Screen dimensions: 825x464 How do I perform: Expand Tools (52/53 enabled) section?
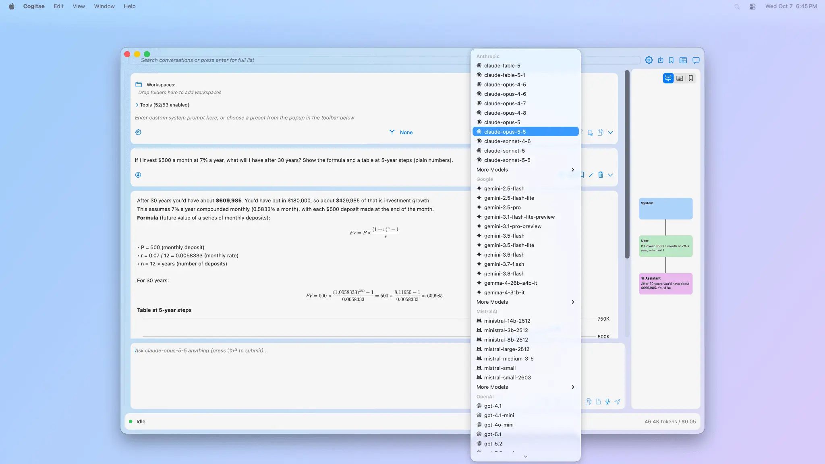(162, 105)
